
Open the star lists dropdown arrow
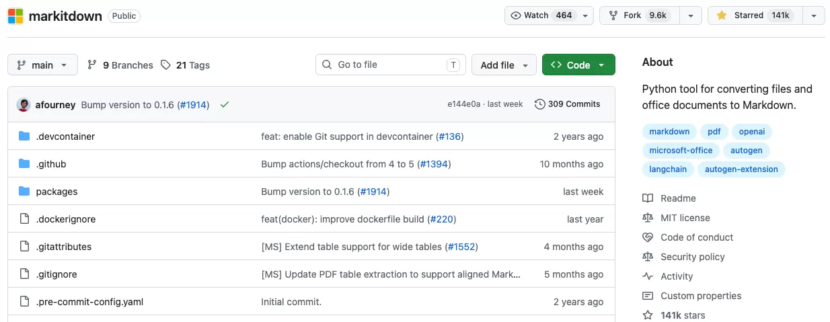pos(814,15)
